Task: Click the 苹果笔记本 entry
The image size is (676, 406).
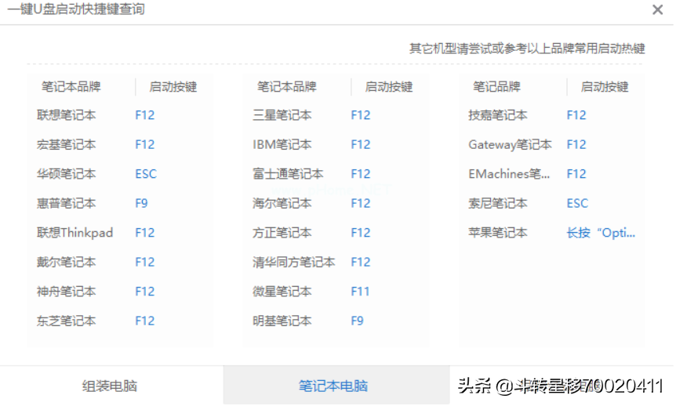Action: (x=498, y=233)
